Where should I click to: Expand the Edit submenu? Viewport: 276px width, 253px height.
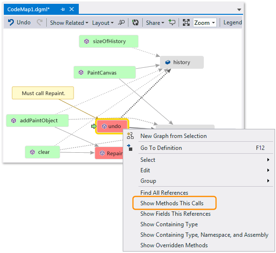(199, 170)
